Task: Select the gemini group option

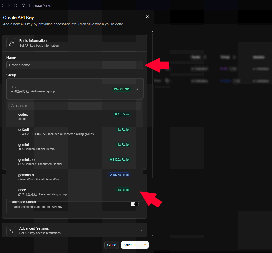Action: pos(75,147)
